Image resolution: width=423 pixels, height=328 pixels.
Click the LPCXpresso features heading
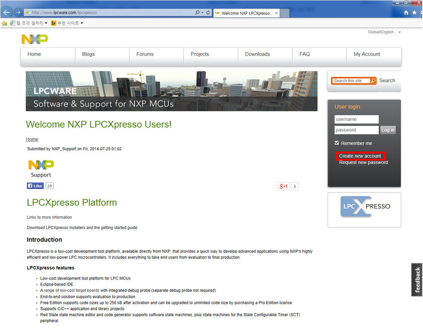(50, 268)
